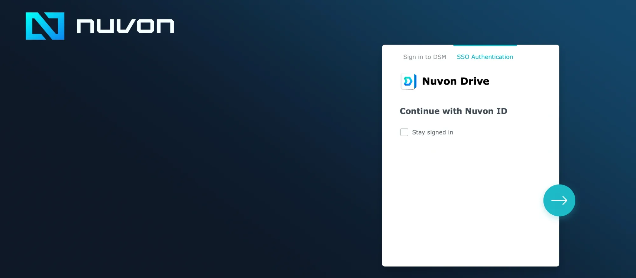Image resolution: width=636 pixels, height=278 pixels.
Task: Select the SSO Authentication tab
Action: click(485, 57)
